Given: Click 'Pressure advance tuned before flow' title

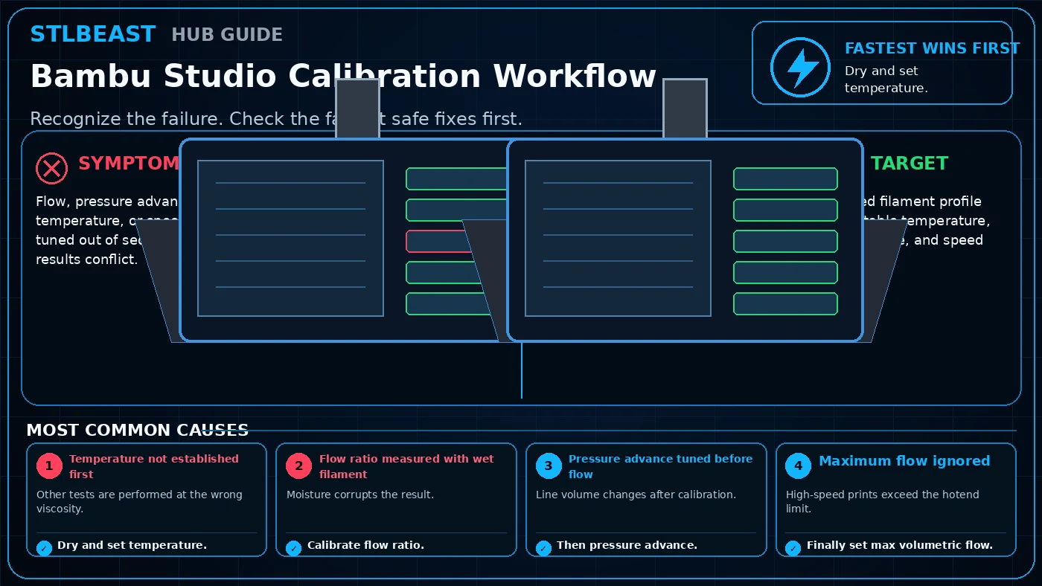Looking at the screenshot, I should [x=661, y=466].
